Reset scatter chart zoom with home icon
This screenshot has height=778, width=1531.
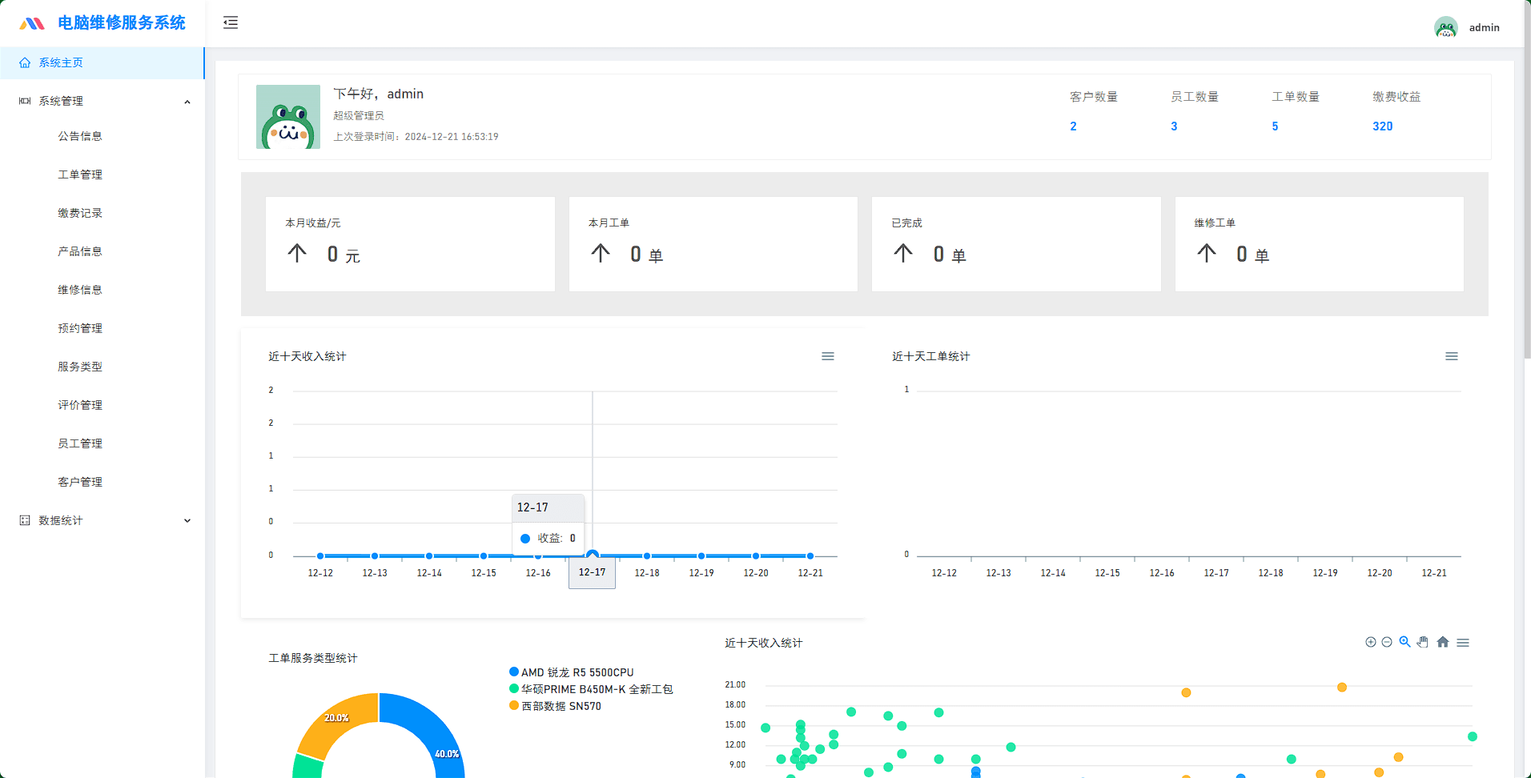[x=1443, y=642]
